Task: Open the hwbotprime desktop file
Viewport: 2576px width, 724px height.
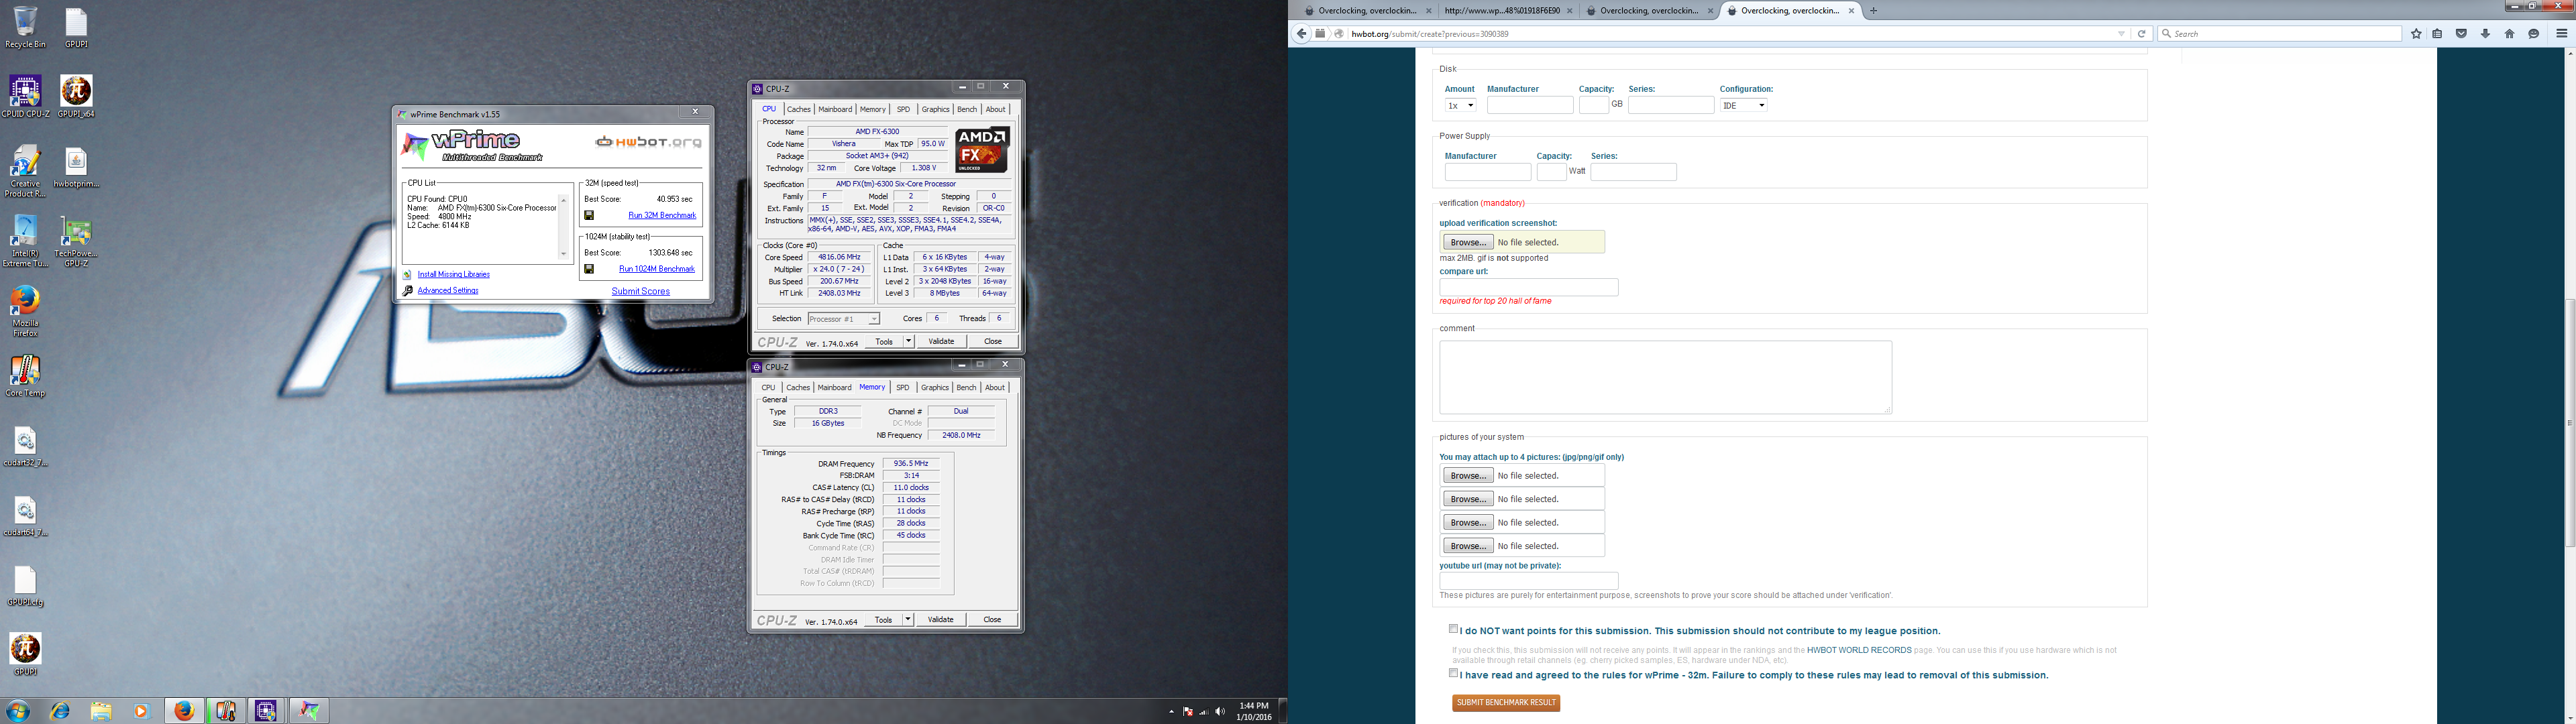Action: point(76,168)
